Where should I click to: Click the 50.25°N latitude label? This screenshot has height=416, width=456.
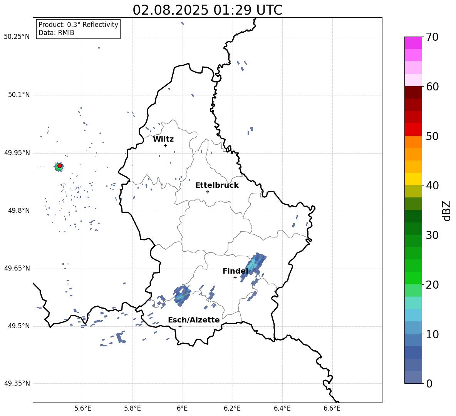(17, 37)
